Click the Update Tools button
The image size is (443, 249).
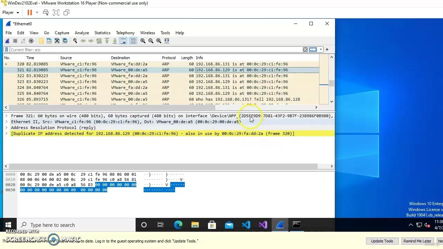(x=382, y=241)
